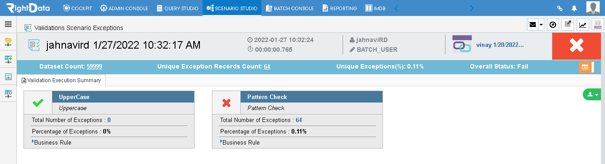The width and height of the screenshot is (605, 164).
Task: Expand Business Rule under Pattern Check
Action: [x=240, y=142]
